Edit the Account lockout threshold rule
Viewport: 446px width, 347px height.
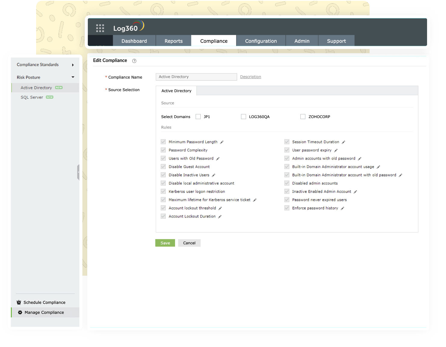coord(220,208)
